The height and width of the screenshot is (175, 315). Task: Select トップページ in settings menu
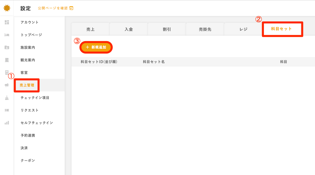click(x=31, y=35)
